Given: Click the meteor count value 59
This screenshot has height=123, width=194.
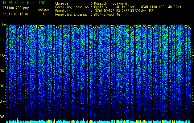Looking at the screenshot, I should point(45,14).
